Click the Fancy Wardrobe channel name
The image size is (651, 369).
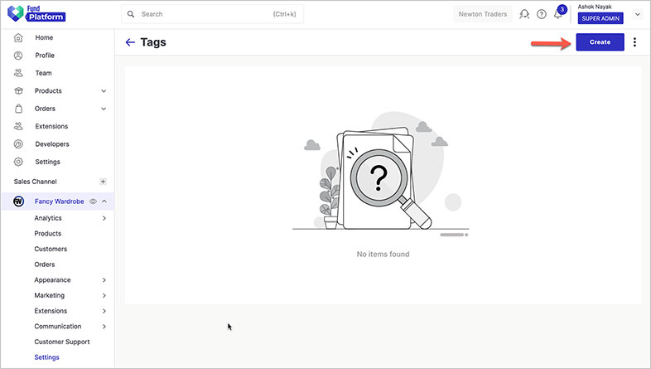tap(60, 201)
